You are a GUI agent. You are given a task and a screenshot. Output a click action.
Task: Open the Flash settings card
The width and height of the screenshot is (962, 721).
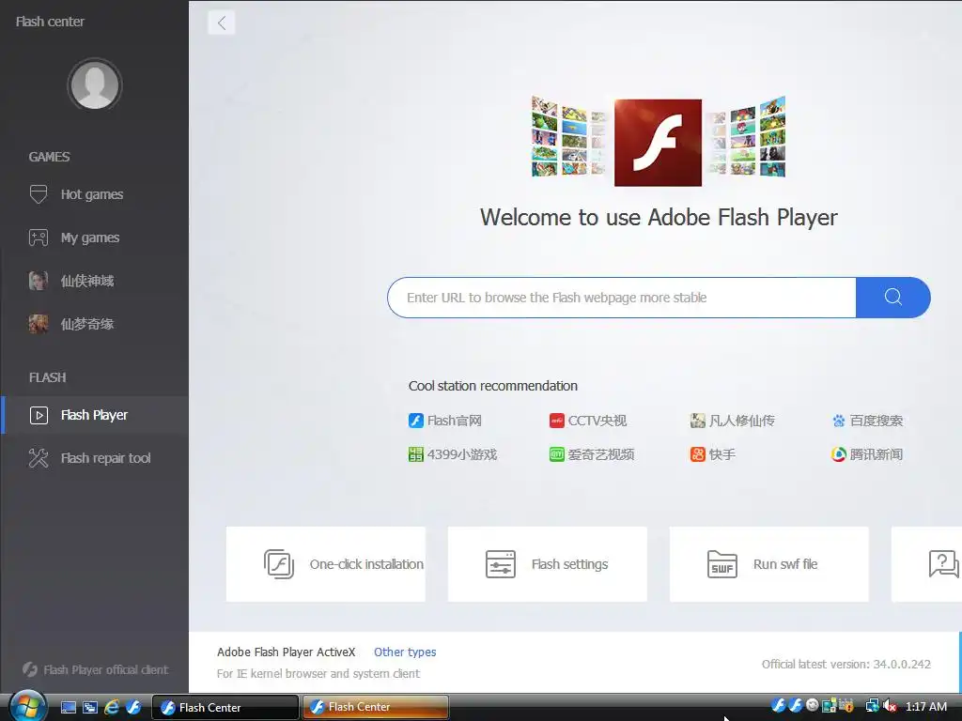(x=548, y=564)
